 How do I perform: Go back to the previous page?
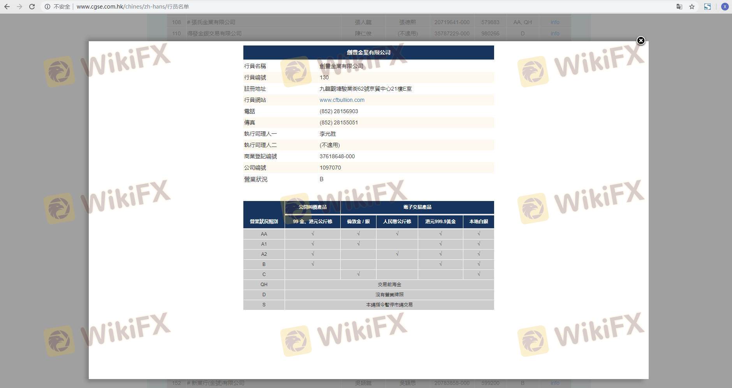pos(7,7)
